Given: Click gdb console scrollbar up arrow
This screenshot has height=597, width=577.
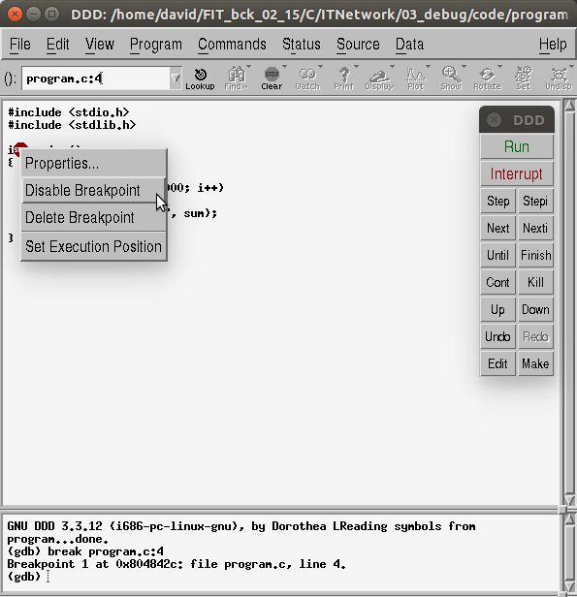Looking at the screenshot, I should tap(569, 518).
